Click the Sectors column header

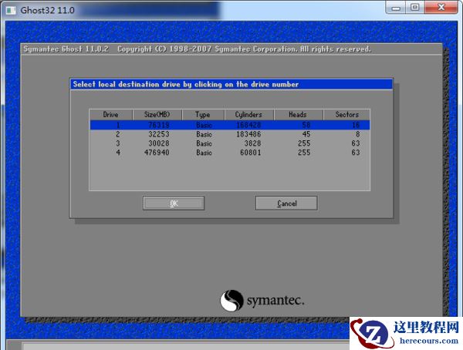pos(347,115)
